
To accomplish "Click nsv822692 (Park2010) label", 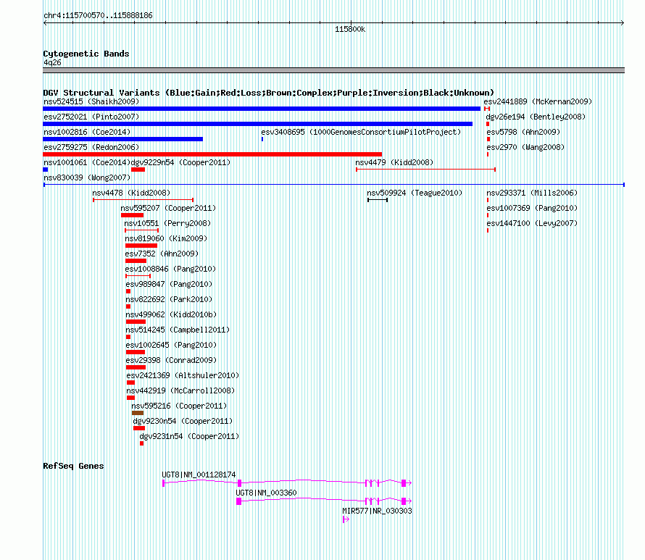I will coord(169,299).
